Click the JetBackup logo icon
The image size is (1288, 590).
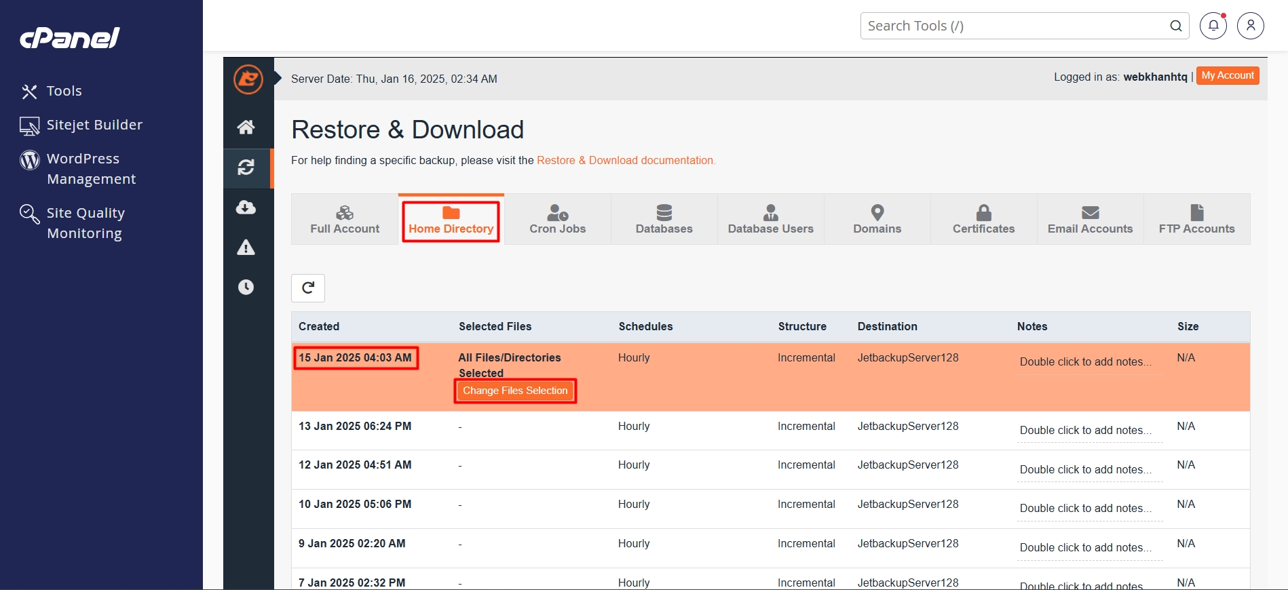[x=248, y=79]
